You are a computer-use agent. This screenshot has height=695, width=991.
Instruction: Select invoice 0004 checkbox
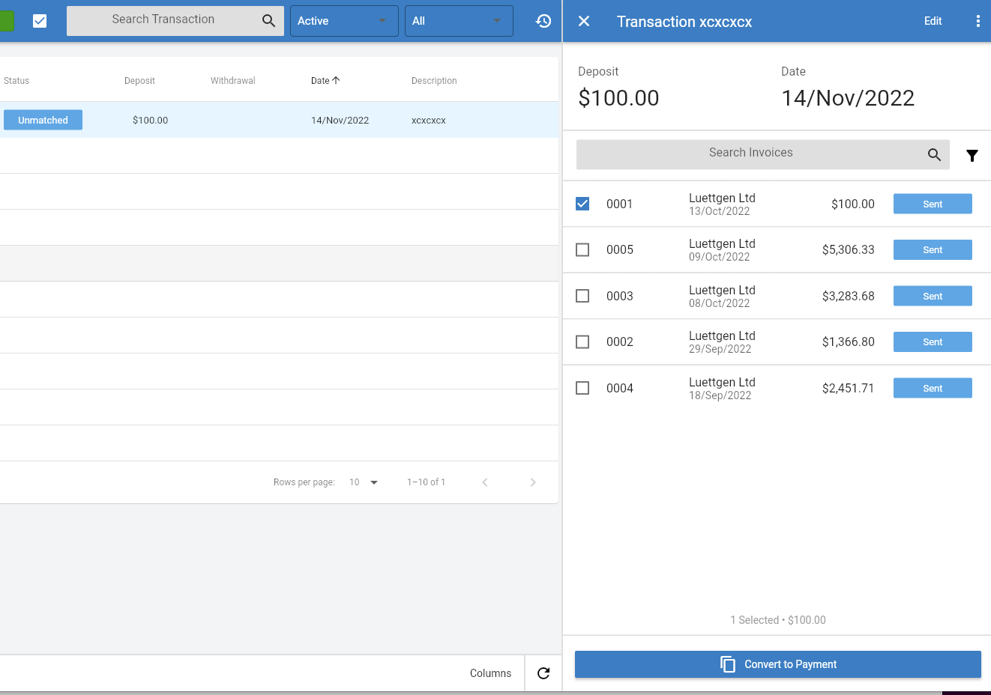tap(582, 388)
